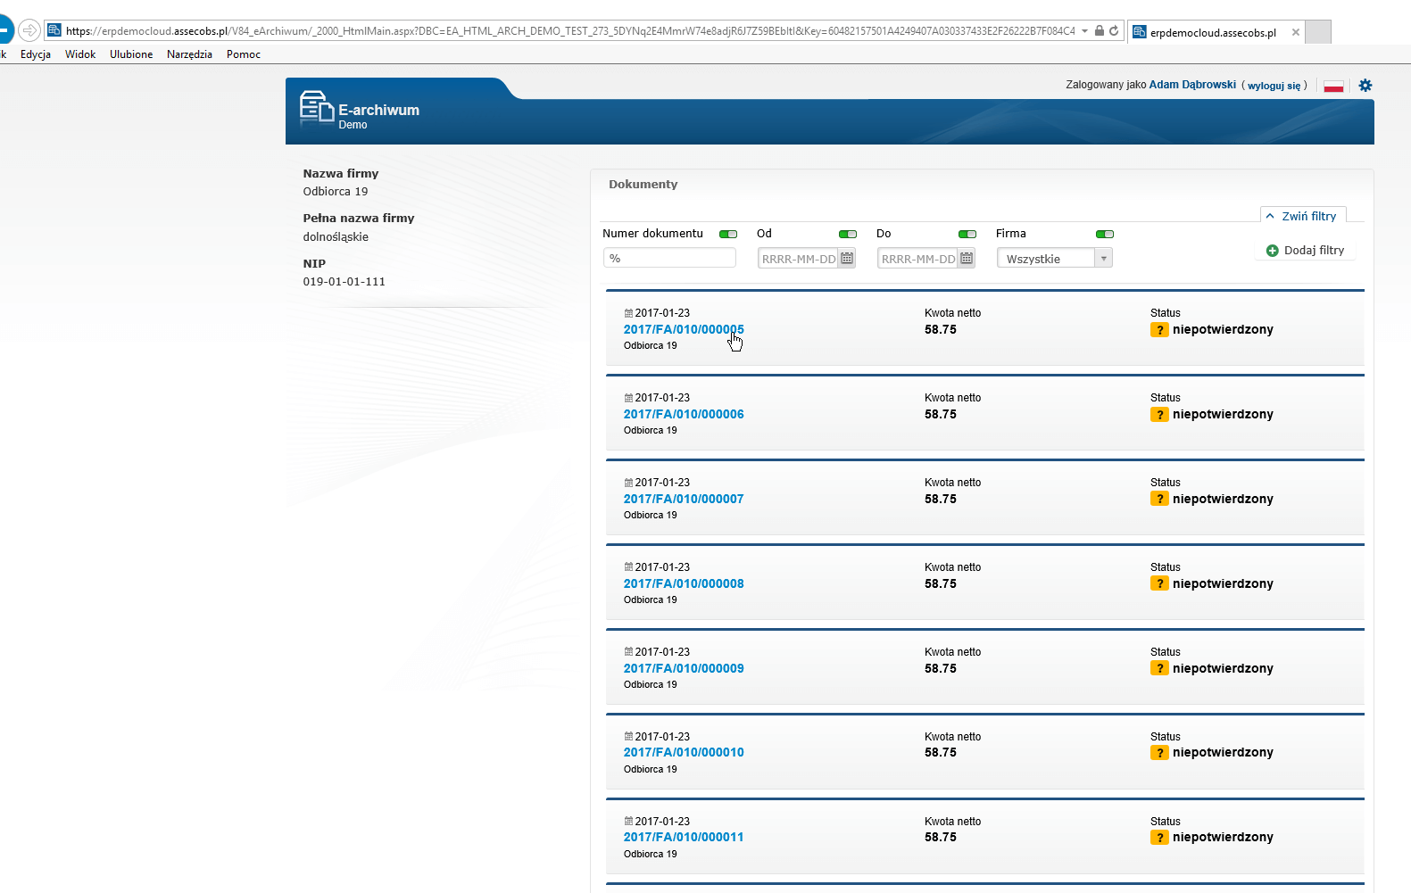
Task: Focus the Do date input field
Action: 918,259
